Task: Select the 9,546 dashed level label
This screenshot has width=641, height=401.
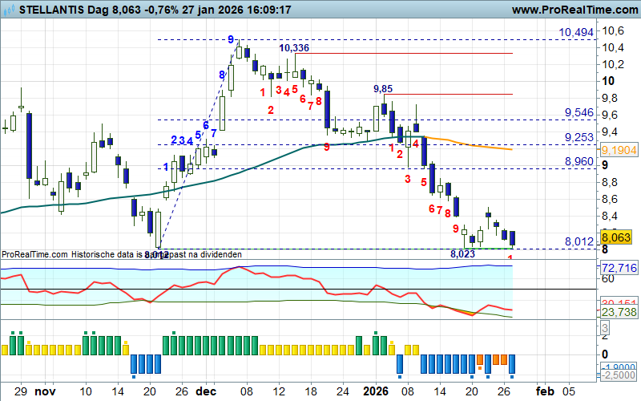Action: click(x=579, y=112)
